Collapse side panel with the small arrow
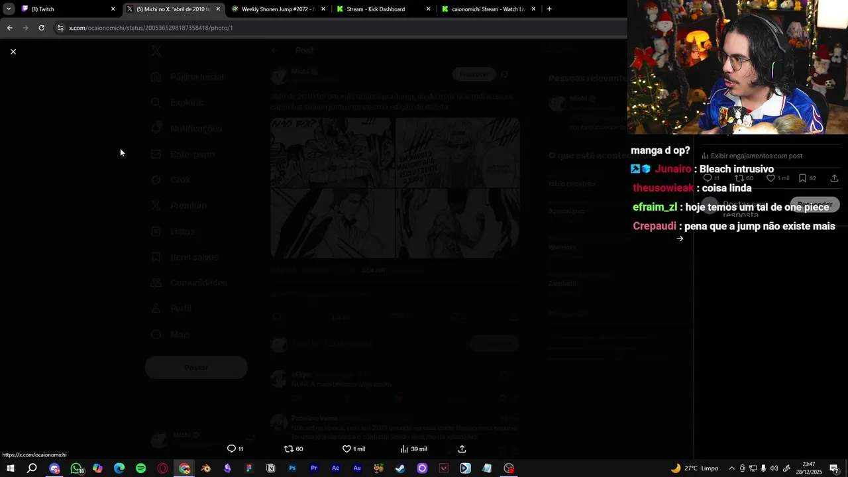The height and width of the screenshot is (477, 848). click(680, 238)
